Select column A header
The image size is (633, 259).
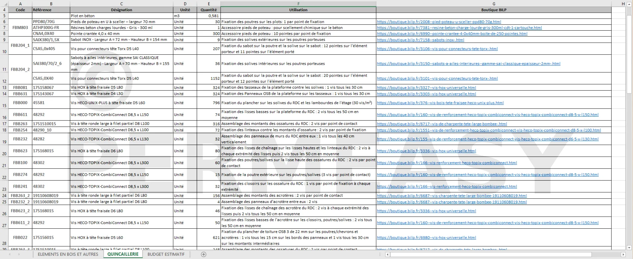point(20,4)
